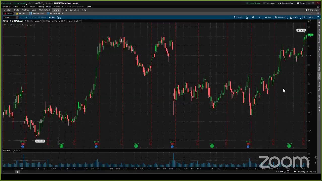Open the Times And Sales sidebar tab
Viewport: 322px width, 181px height.
319,36
